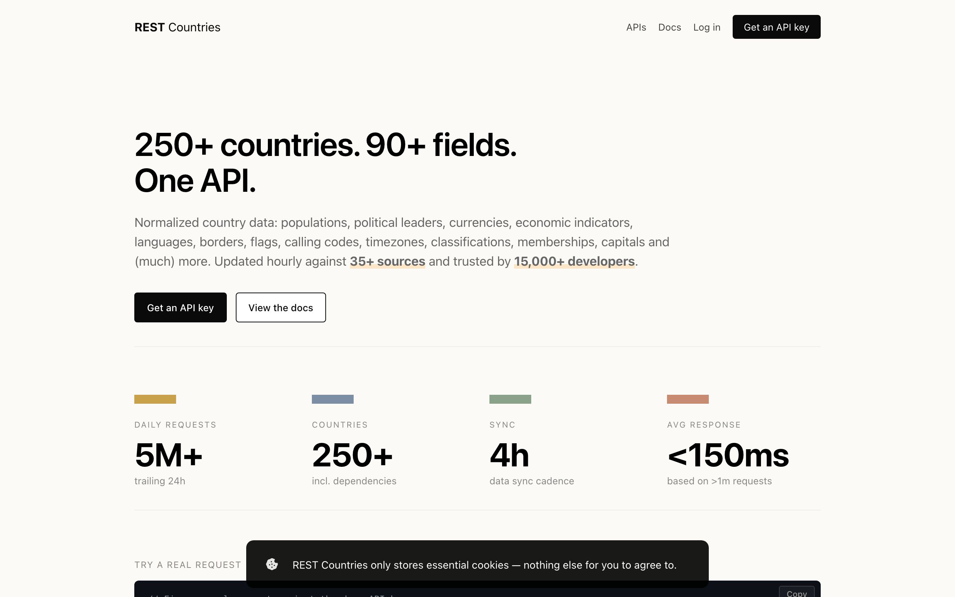Click the <150ms response figure

click(728, 455)
